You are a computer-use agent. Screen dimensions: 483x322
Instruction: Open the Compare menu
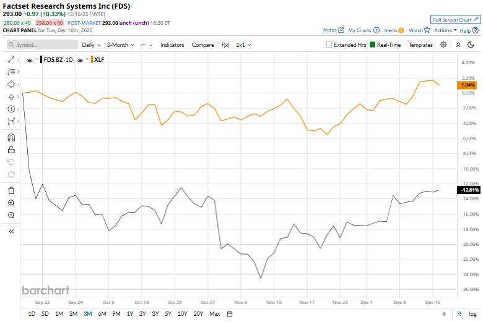click(202, 45)
